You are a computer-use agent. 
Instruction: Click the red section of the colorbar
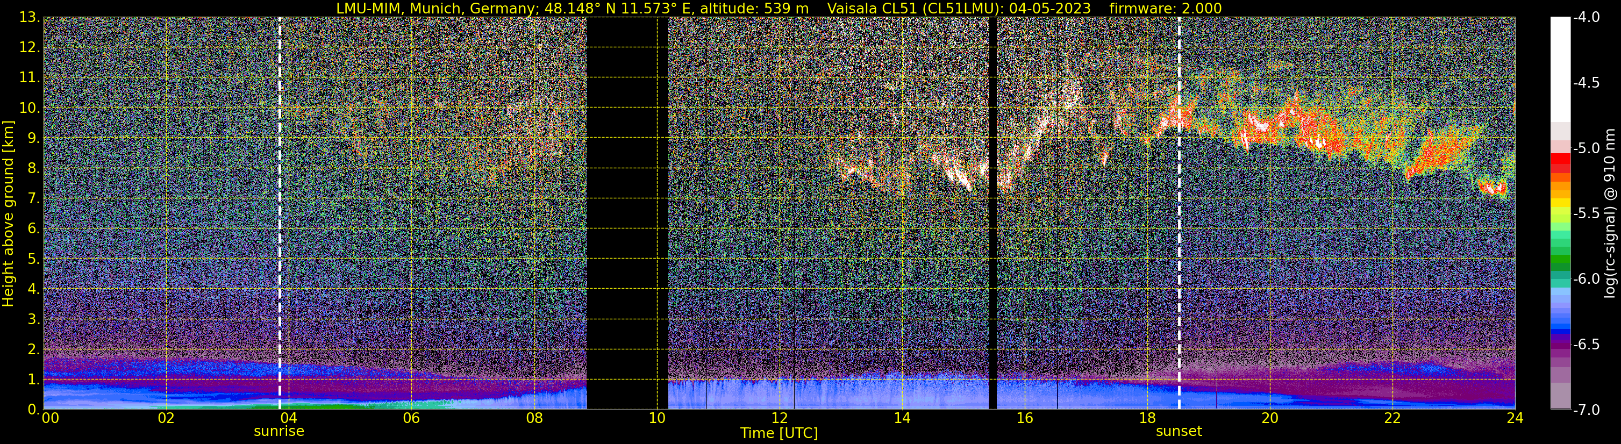coord(1560,163)
